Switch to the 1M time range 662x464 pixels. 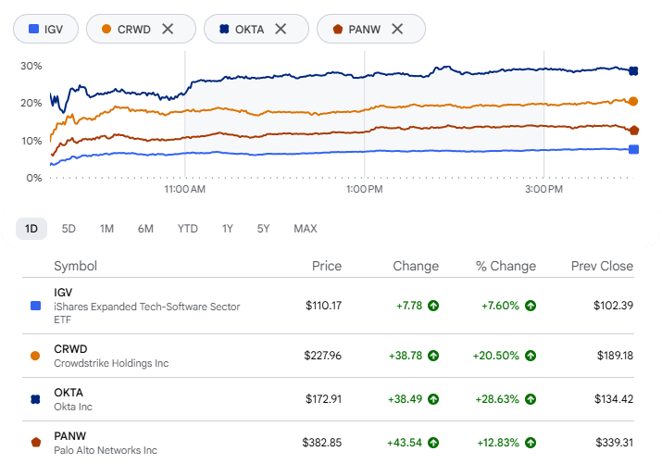106,229
